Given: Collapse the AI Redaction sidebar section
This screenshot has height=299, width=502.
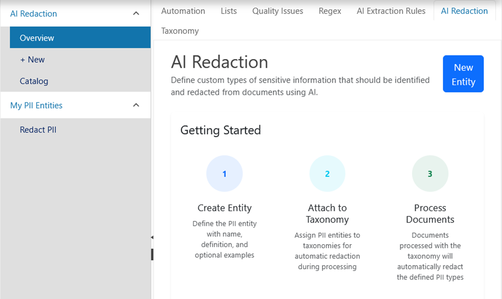Looking at the screenshot, I should [x=136, y=13].
